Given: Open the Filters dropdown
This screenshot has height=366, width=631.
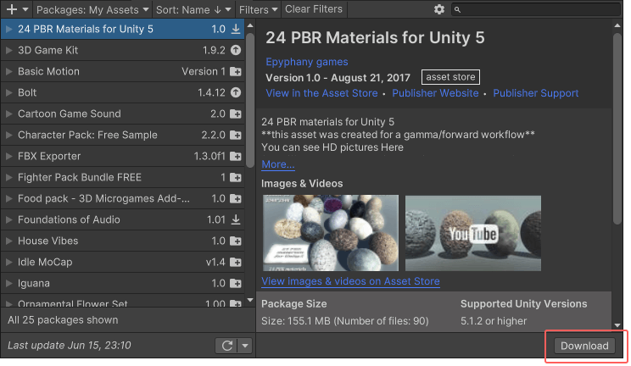Looking at the screenshot, I should point(258,9).
